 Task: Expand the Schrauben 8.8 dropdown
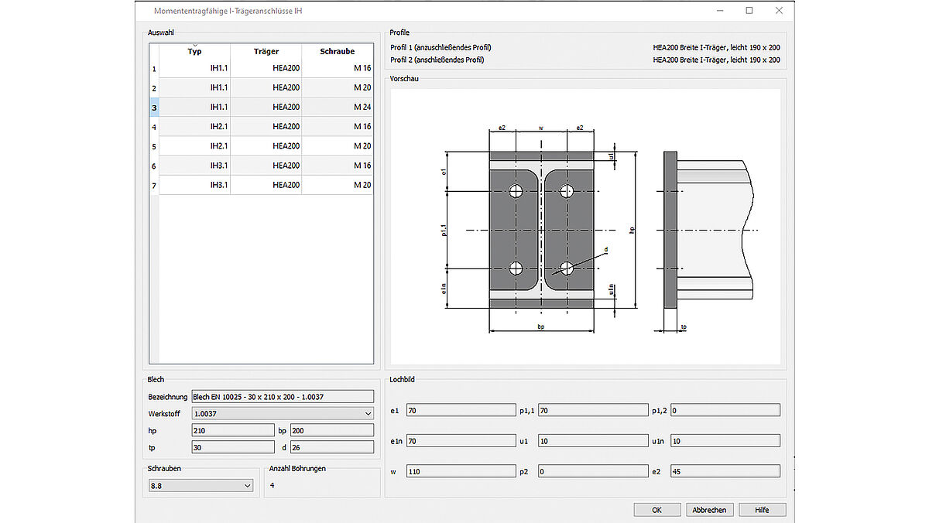201,485
